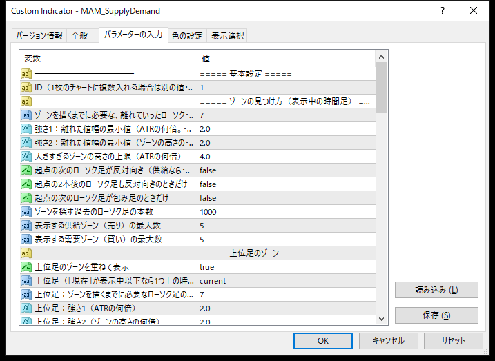Click label 上位足のゾーンを重ねて表示
Image resolution: width=495 pixels, height=361 pixels.
(x=81, y=267)
